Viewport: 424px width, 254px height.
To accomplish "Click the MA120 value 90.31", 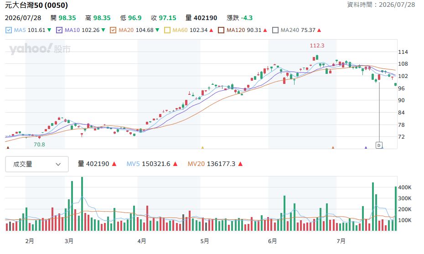I will 254,30.
